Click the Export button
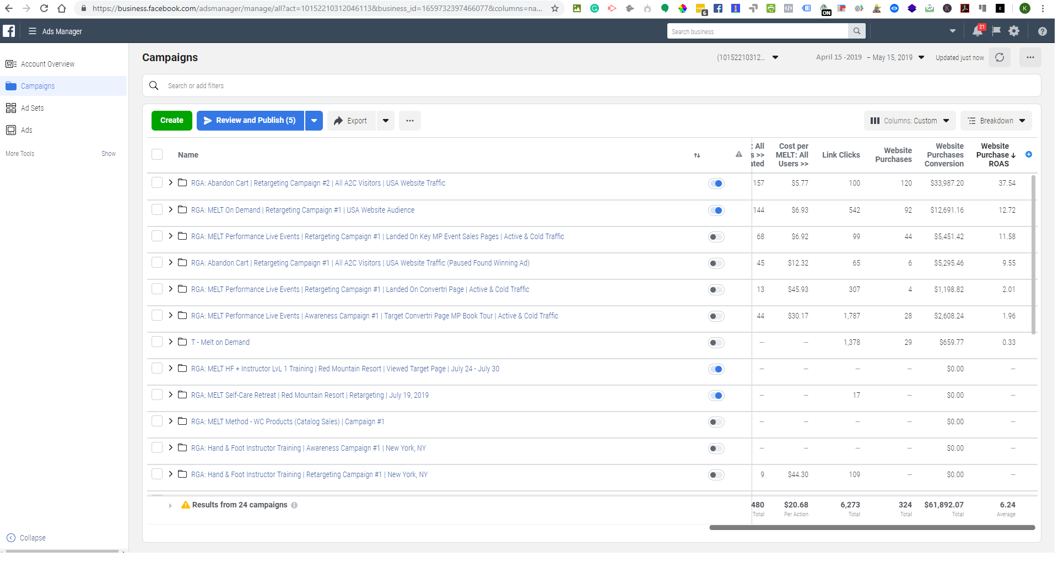 coord(352,121)
